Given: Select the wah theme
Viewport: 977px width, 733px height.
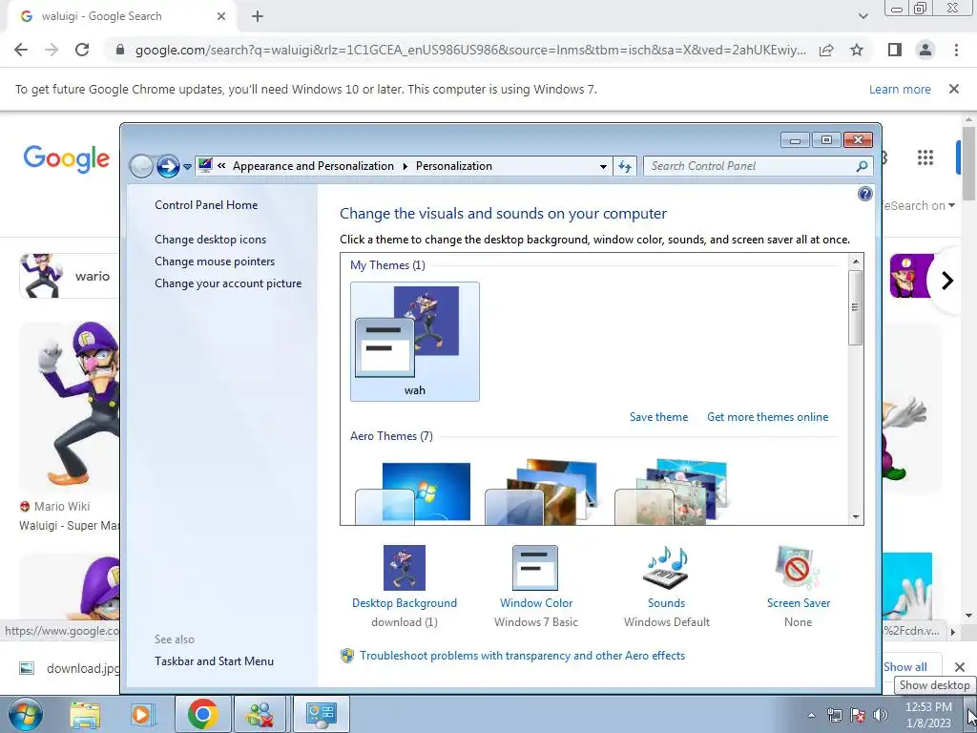Looking at the screenshot, I should 415,342.
